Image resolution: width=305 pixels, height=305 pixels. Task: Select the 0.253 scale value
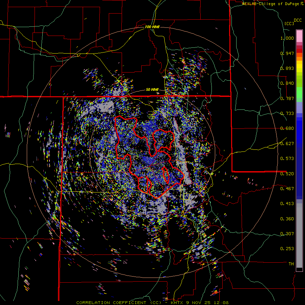[x=287, y=249]
